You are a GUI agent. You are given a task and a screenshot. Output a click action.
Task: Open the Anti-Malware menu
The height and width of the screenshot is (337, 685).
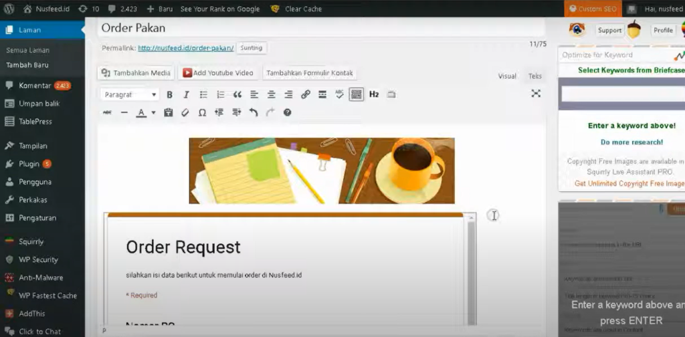42,277
